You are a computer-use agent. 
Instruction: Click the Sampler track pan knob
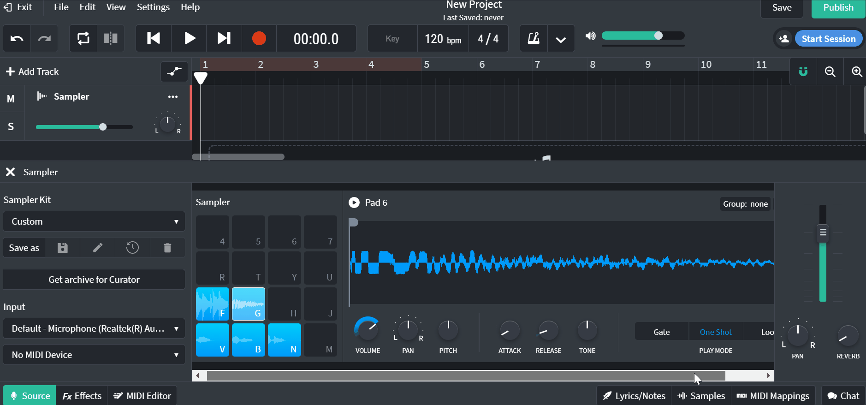(x=167, y=123)
